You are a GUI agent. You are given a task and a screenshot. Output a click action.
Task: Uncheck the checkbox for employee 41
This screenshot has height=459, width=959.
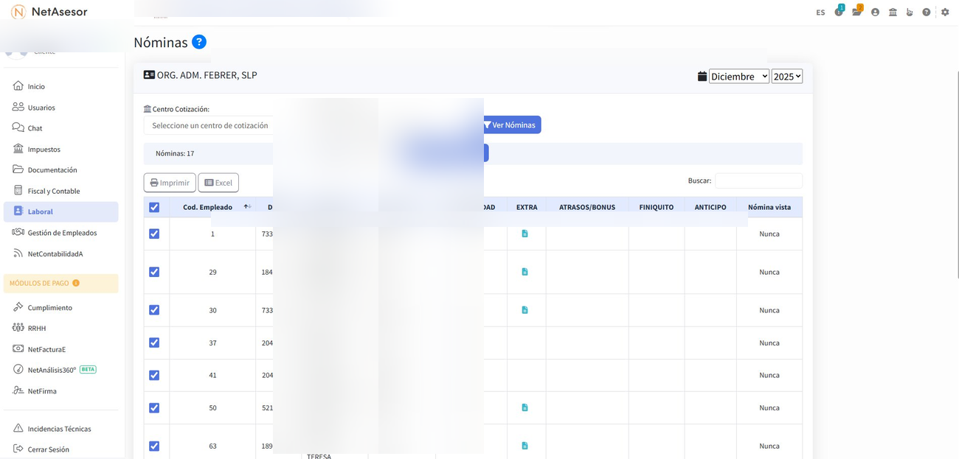click(154, 375)
